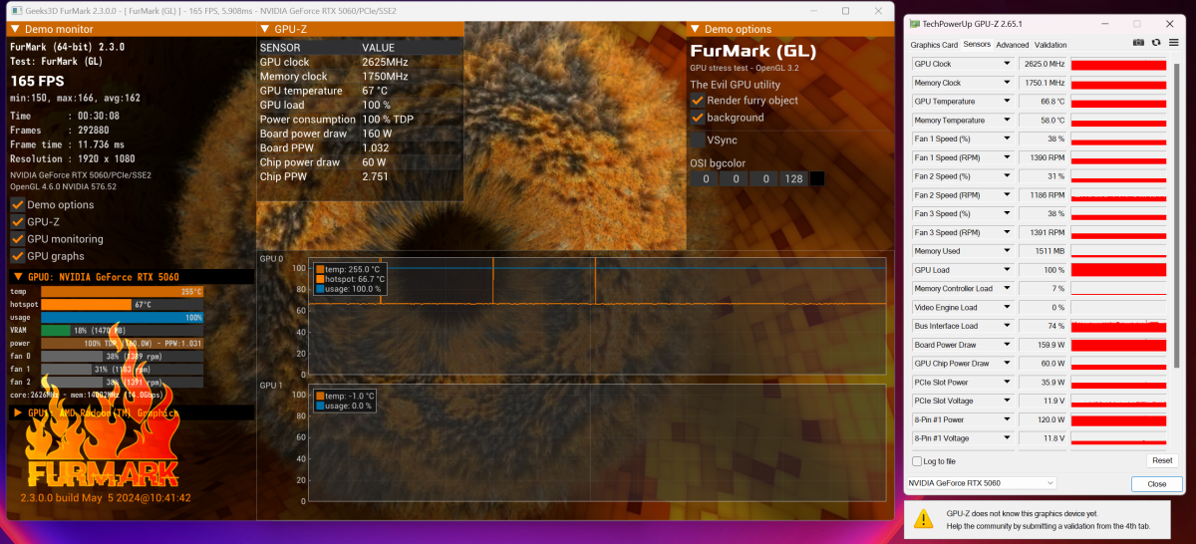
Task: Uncheck GPU-Z checkbox in Demo monitor
Action: pos(18,221)
